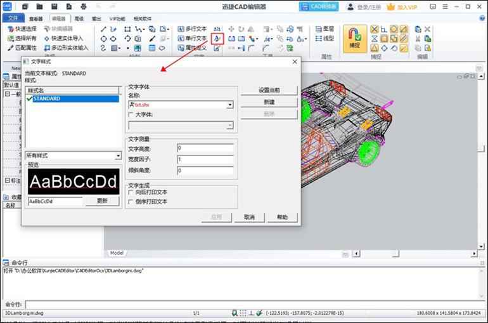Click the 宽度因子 width factor field
Image resolution: width=488 pixels, height=323 pixels.
[x=205, y=159]
